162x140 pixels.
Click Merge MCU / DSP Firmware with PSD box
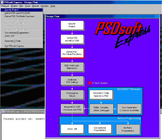tap(72, 108)
